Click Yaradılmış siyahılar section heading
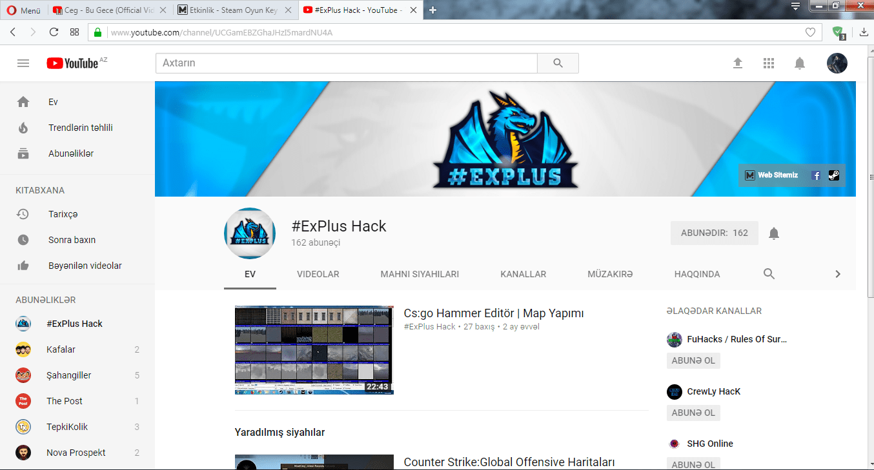874x470 pixels. pos(279,432)
